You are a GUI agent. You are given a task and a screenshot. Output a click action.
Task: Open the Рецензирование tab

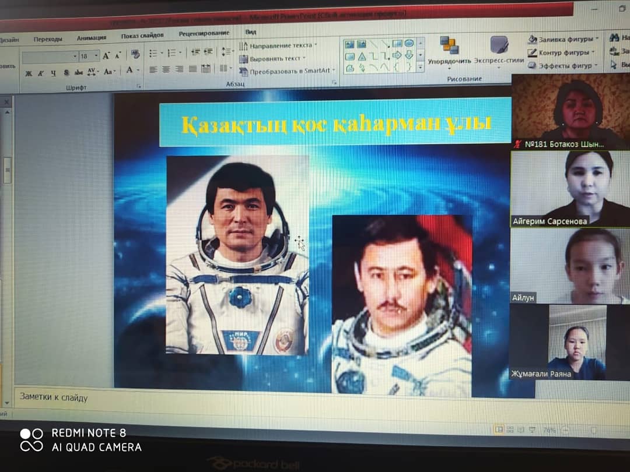pyautogui.click(x=204, y=33)
